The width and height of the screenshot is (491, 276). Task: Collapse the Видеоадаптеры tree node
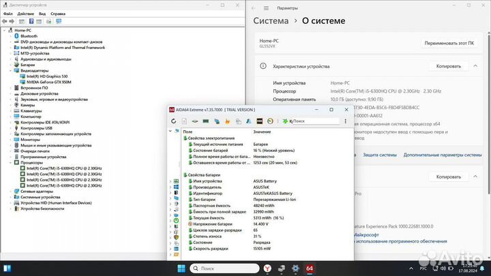10,70
